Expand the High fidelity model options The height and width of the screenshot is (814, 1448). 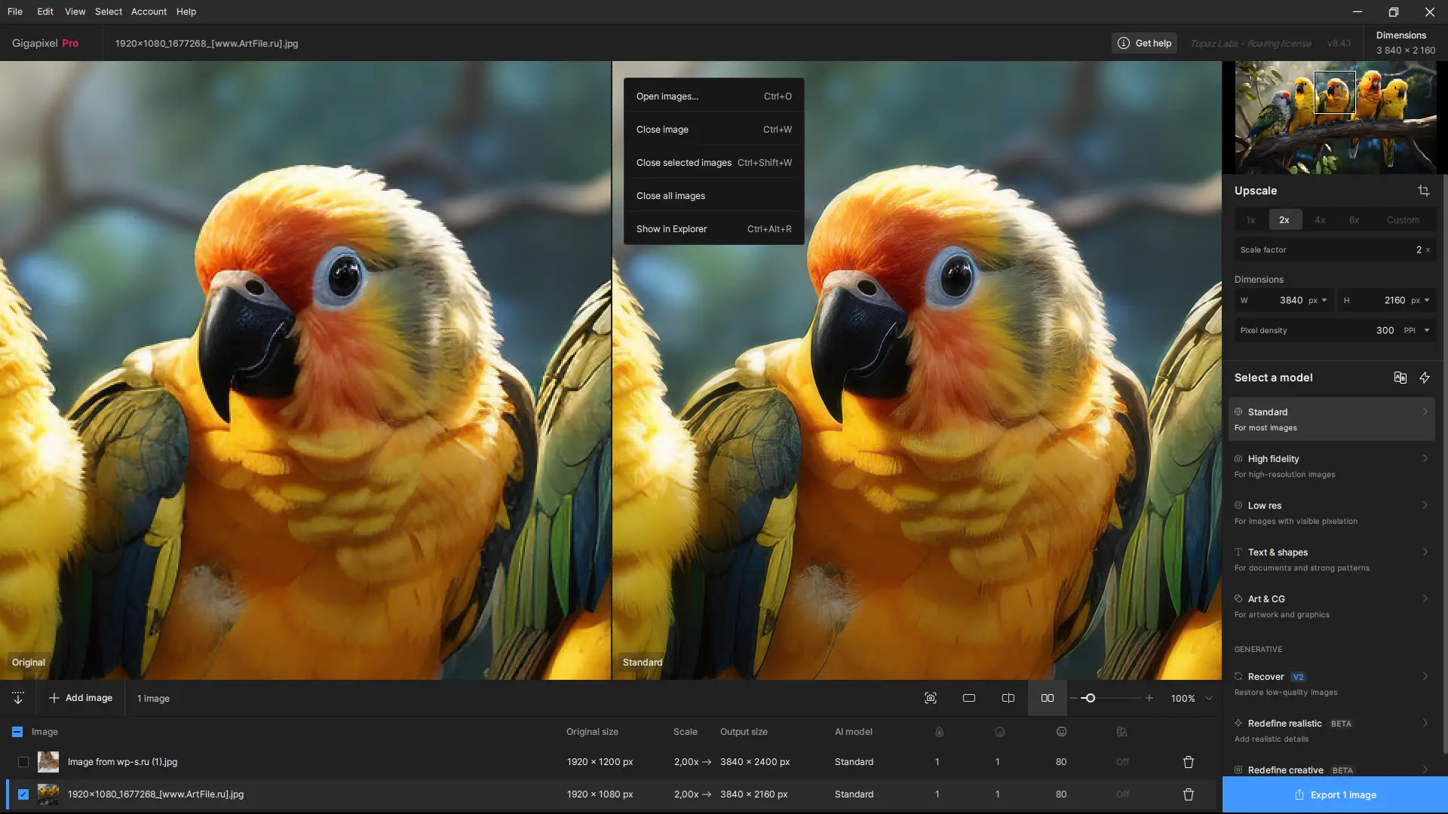point(1425,458)
